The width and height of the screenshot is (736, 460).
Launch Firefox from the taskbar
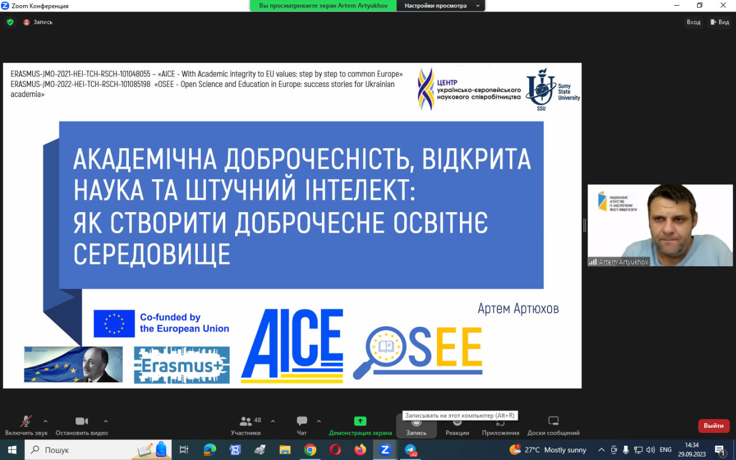(x=361, y=450)
